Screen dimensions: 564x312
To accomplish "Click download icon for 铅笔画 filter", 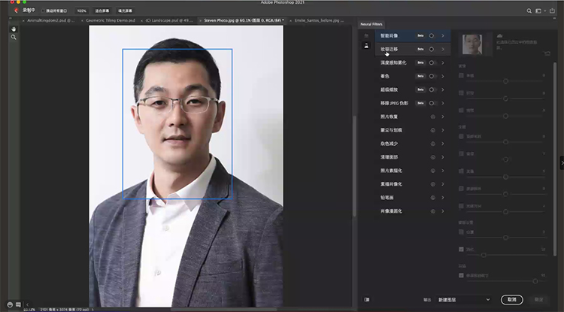I will [x=432, y=198].
